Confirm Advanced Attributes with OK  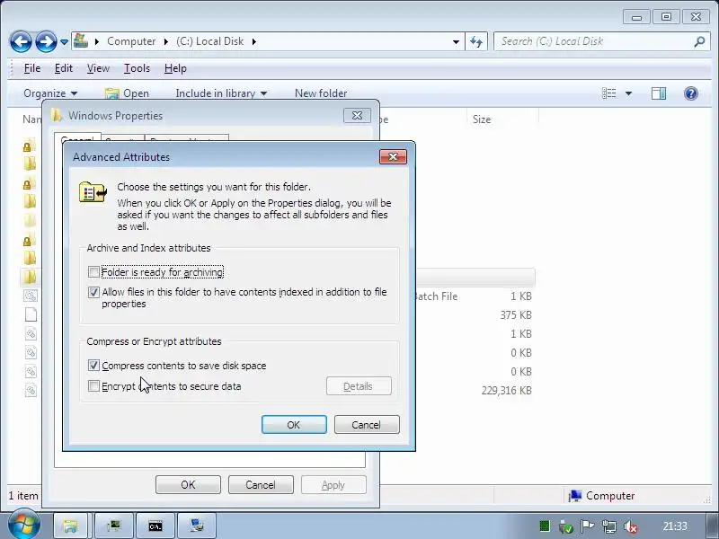[x=294, y=424]
